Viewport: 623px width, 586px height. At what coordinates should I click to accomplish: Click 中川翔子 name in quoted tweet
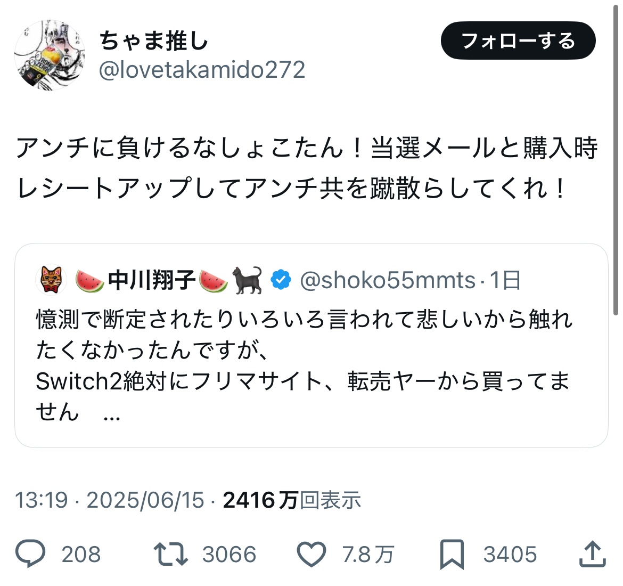point(151,280)
